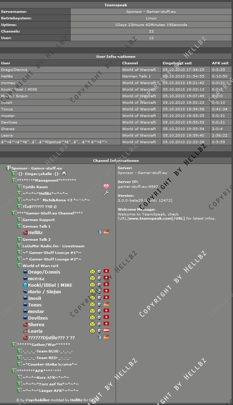
Task: Open the Michi&Anna <3 channel
Action: 56,200
